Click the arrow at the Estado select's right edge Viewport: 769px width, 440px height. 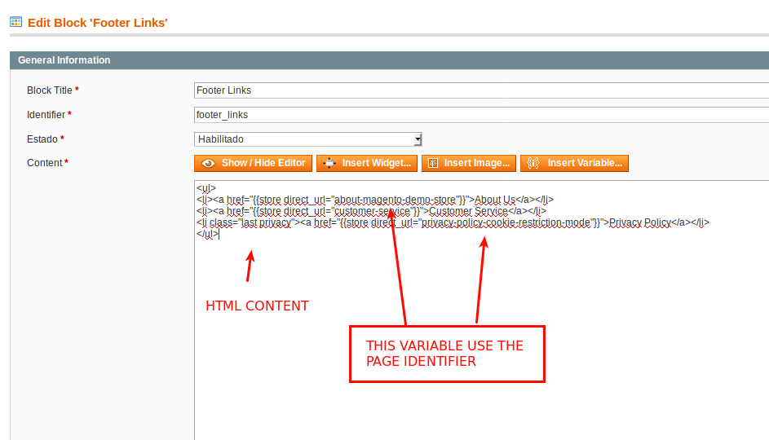[x=418, y=139]
